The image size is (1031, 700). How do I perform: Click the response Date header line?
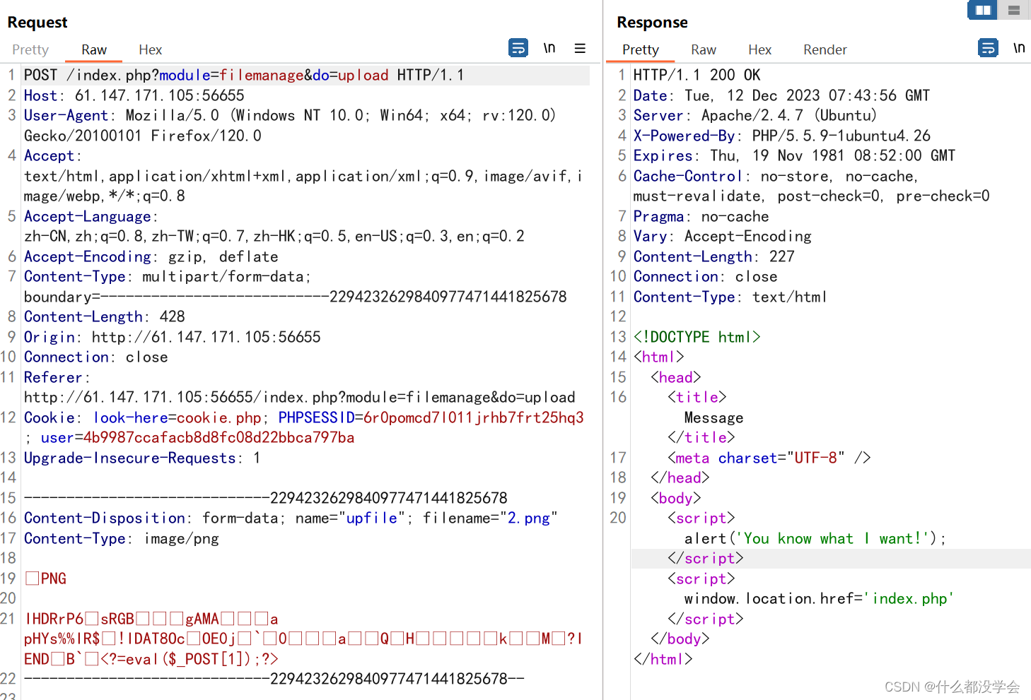(x=781, y=95)
